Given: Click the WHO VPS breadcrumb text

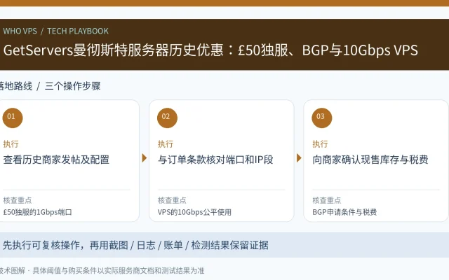Looking at the screenshot, I should pyautogui.click(x=20, y=31).
